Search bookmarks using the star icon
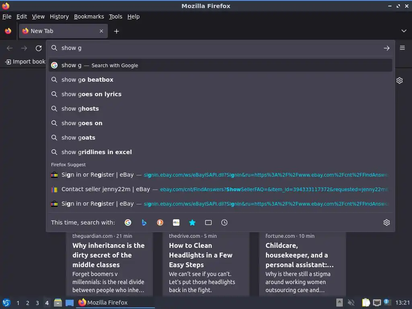This screenshot has width=412, height=309. click(x=192, y=222)
